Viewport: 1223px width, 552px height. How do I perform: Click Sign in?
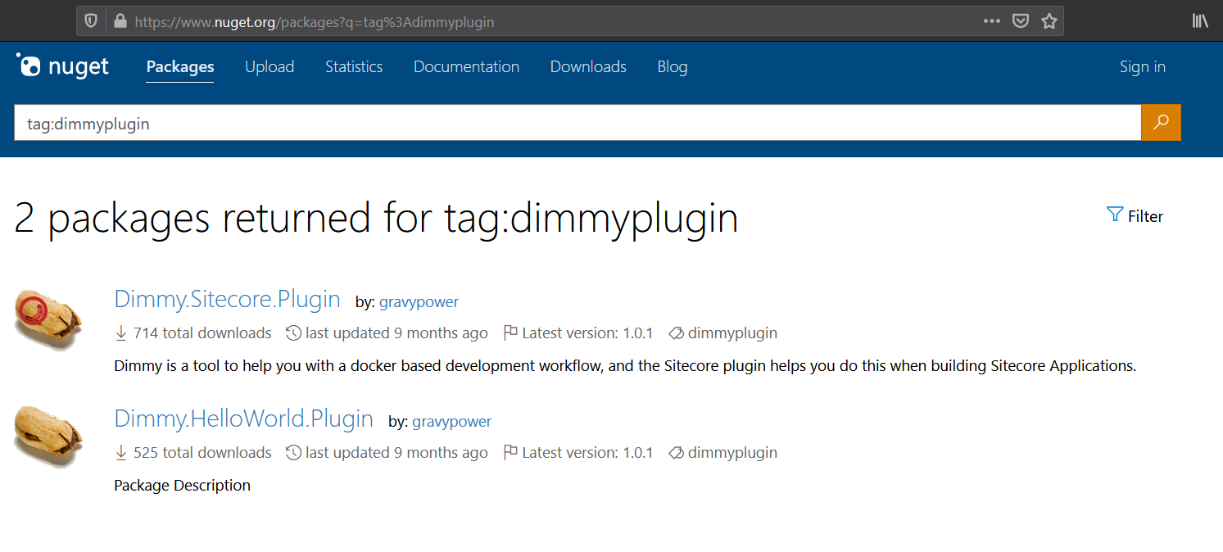pos(1143,67)
